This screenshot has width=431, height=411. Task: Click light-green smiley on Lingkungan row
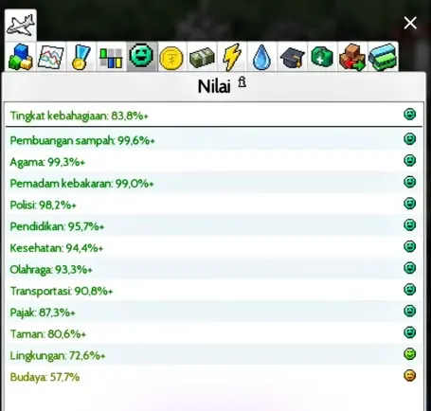(x=409, y=354)
